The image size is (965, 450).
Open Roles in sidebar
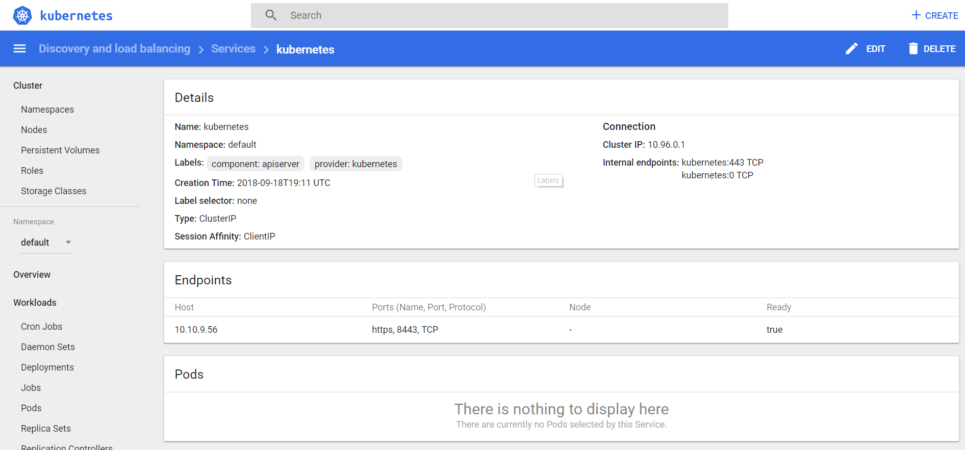pos(32,171)
